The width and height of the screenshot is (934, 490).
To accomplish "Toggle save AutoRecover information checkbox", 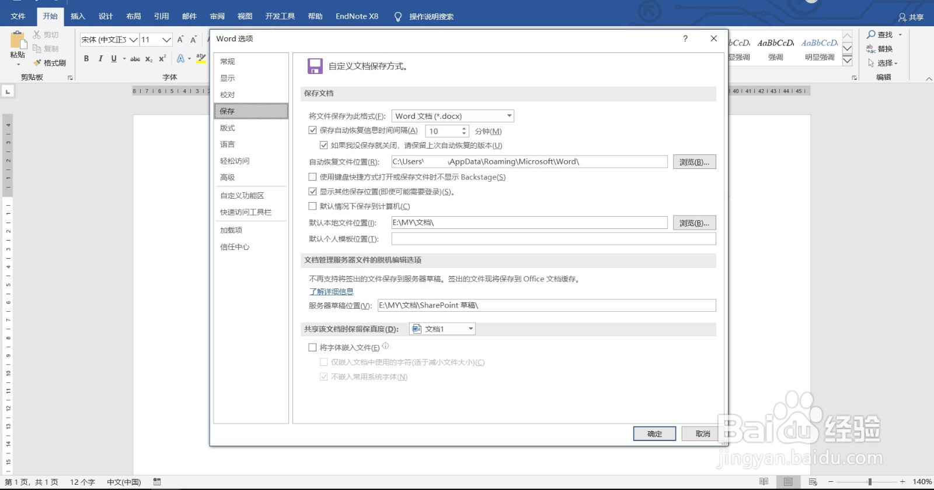I will pyautogui.click(x=312, y=131).
